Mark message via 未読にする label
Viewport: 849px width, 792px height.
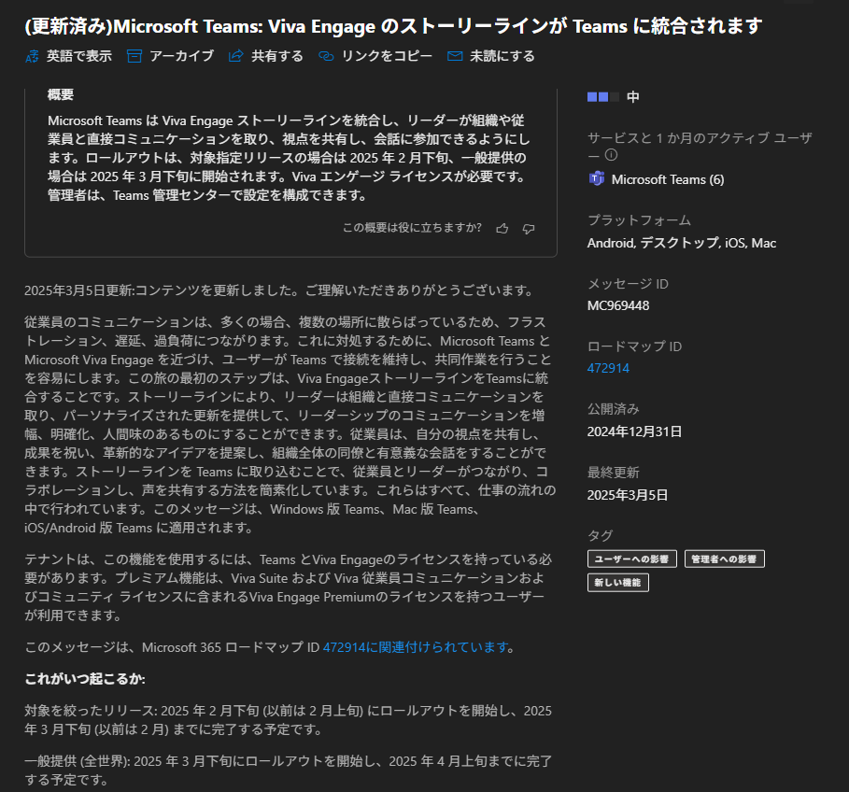(502, 56)
